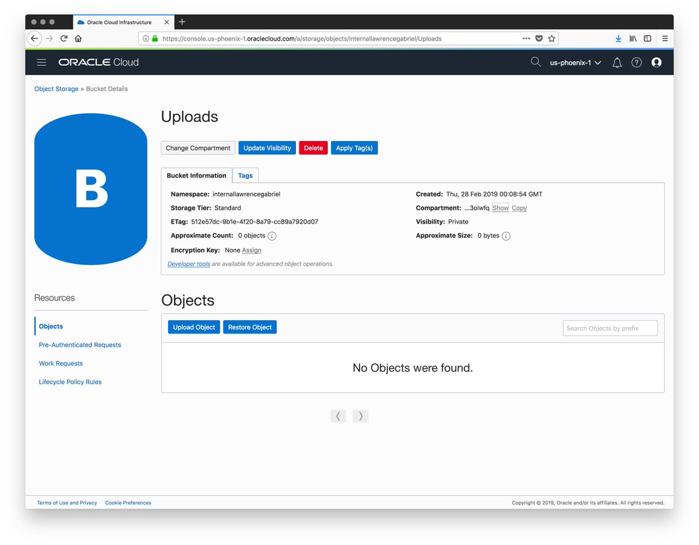Go to browser home page

pos(78,38)
